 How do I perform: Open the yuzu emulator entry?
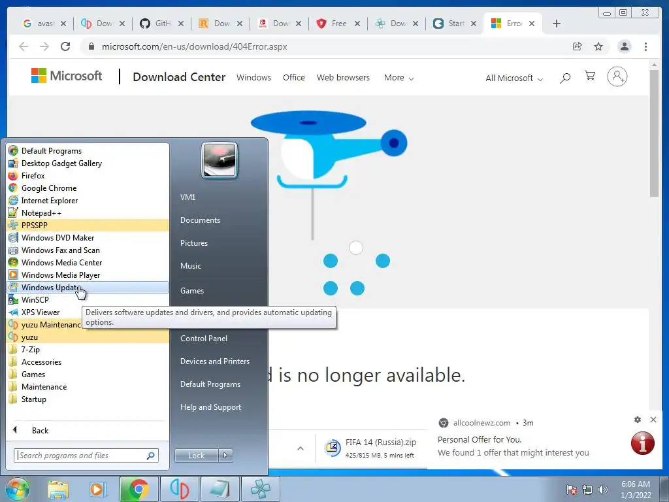pos(88,337)
